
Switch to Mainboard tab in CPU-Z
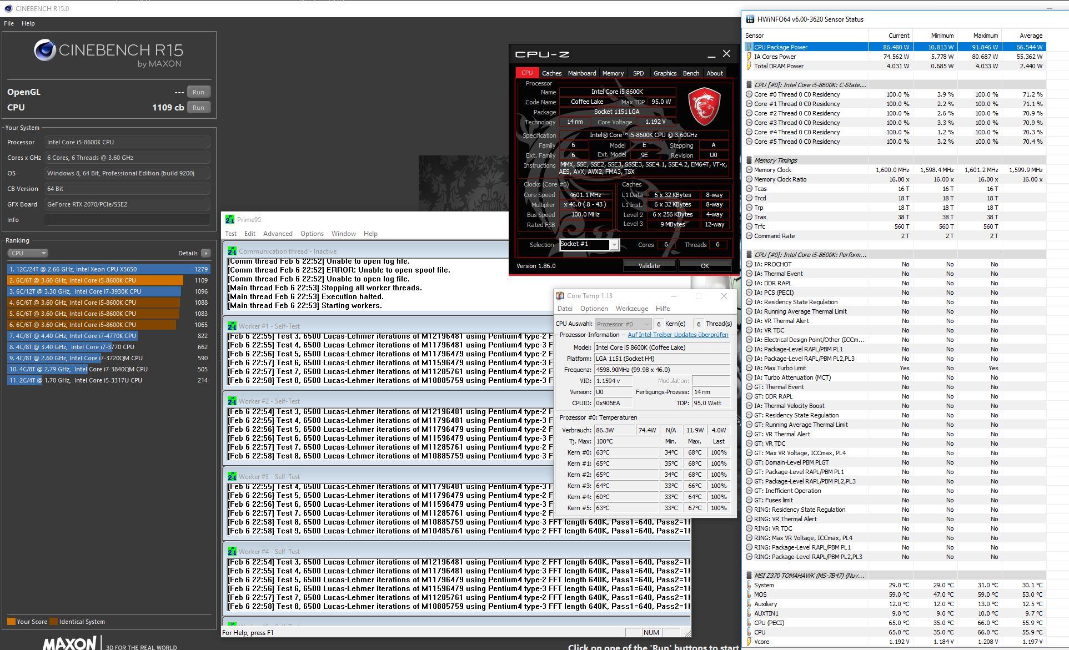pos(581,73)
